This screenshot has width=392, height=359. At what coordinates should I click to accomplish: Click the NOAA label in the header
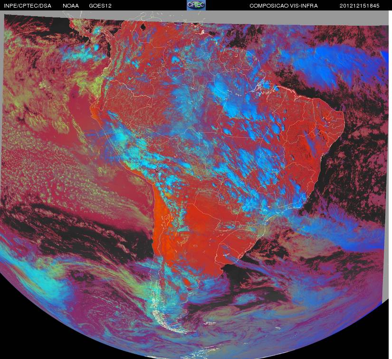[x=71, y=6]
